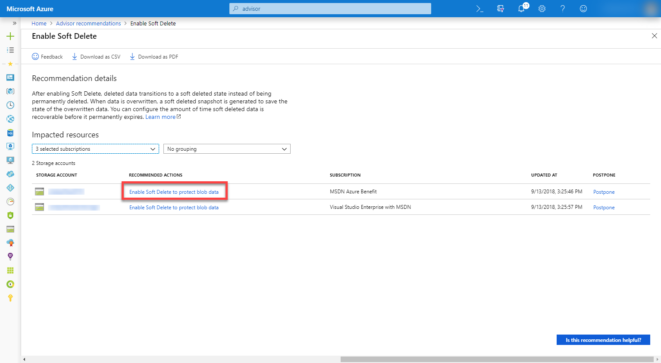
Task: Click 'Enable Soft Delete' breadcrumb text
Action: point(153,24)
